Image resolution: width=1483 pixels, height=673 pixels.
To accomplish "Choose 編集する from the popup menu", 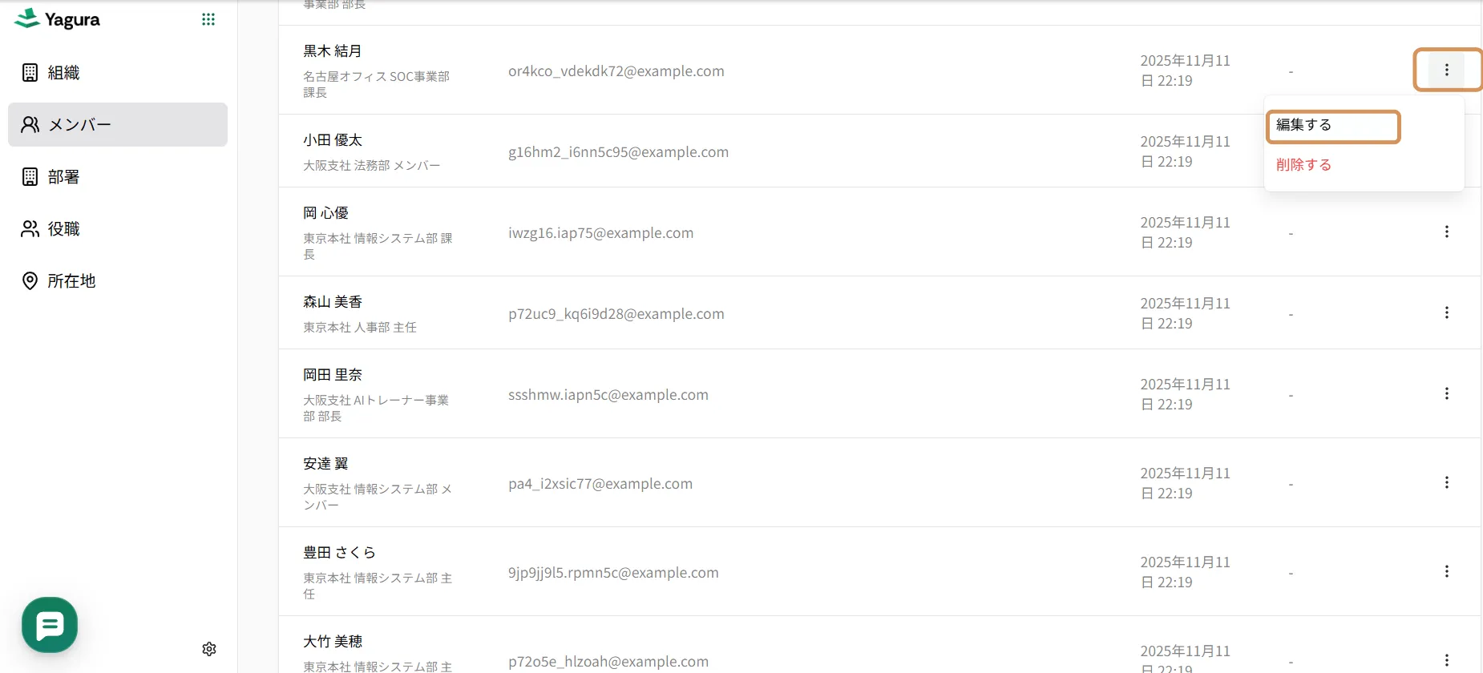I will pos(1333,126).
